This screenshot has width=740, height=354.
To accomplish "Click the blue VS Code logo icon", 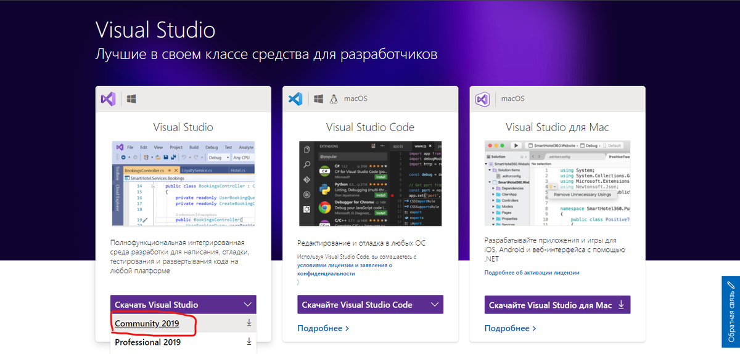I will point(295,99).
